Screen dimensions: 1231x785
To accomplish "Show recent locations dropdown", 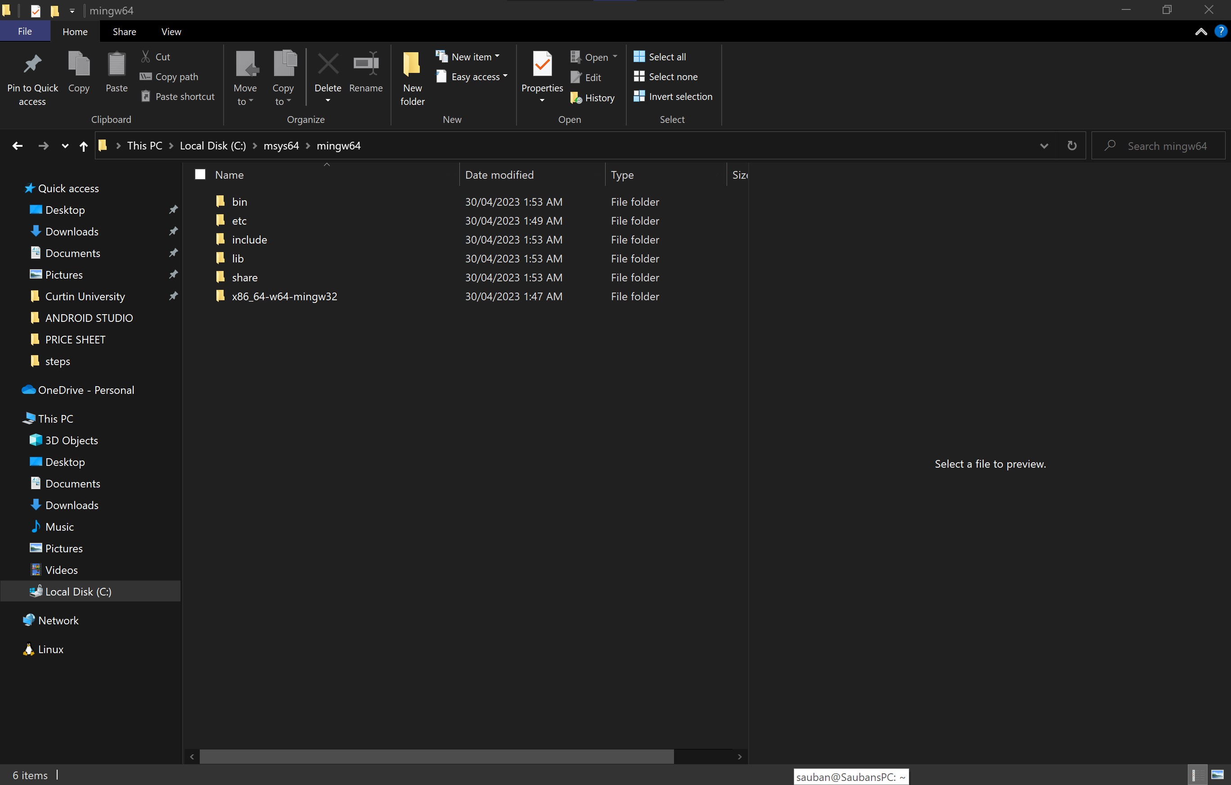I will [64, 146].
